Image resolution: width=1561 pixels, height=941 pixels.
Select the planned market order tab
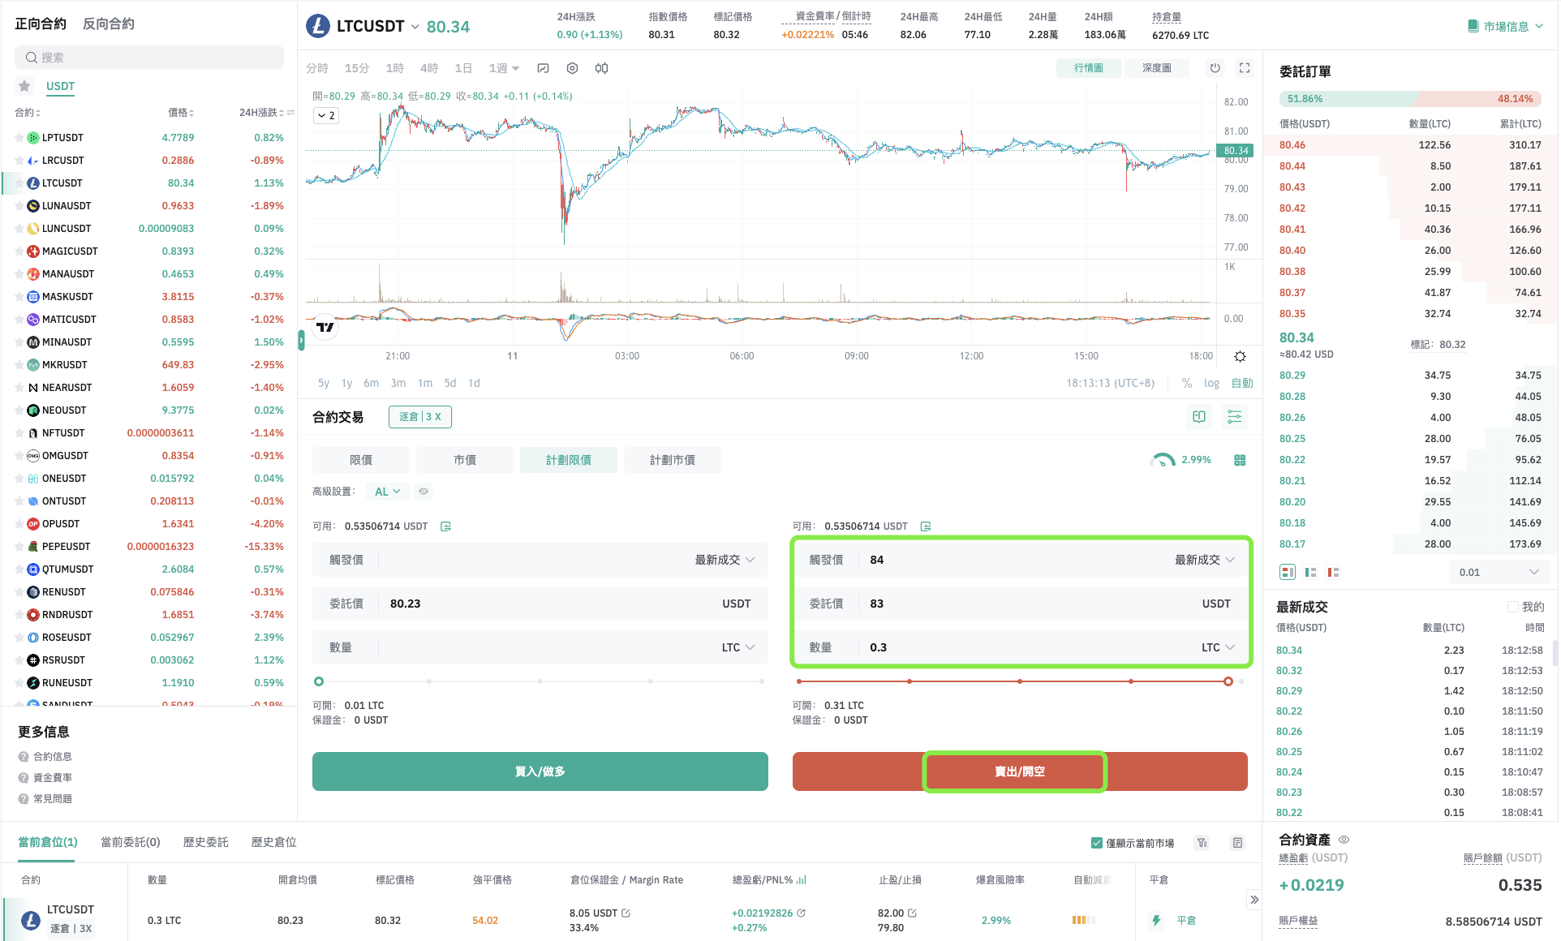pos(673,460)
